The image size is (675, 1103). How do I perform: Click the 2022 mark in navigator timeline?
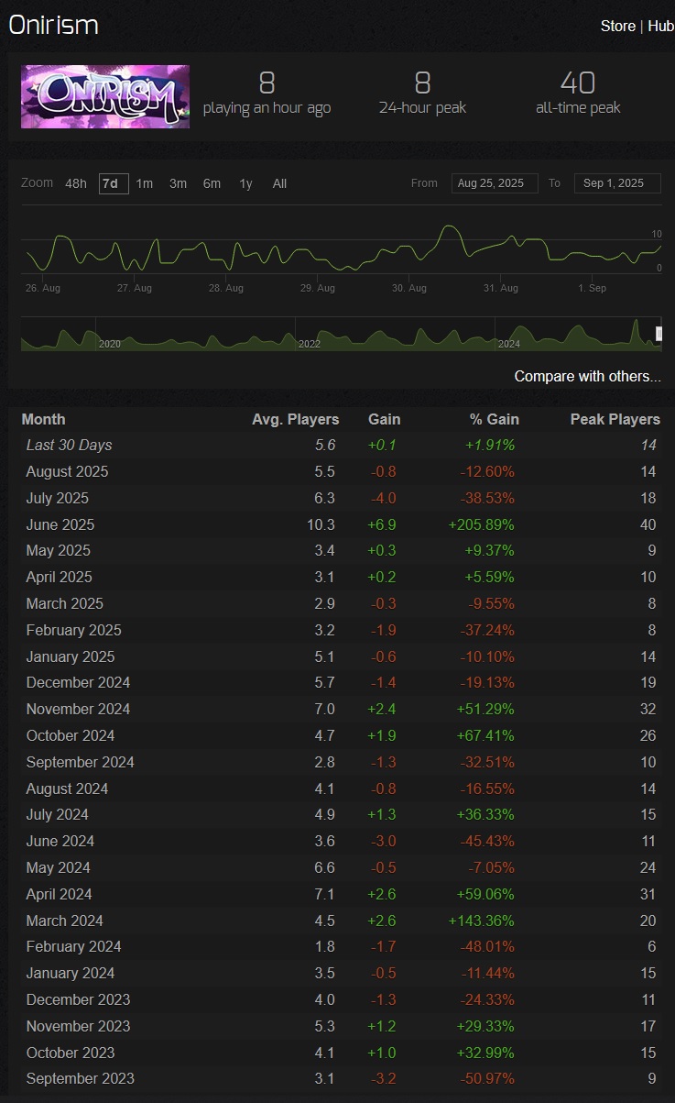(309, 344)
